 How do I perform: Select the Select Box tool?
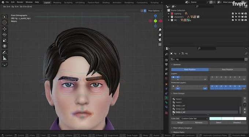coord(4,17)
